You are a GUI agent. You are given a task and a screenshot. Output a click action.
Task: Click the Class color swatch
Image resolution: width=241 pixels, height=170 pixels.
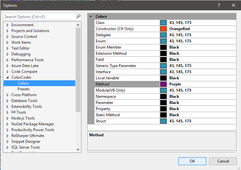coord(163,23)
